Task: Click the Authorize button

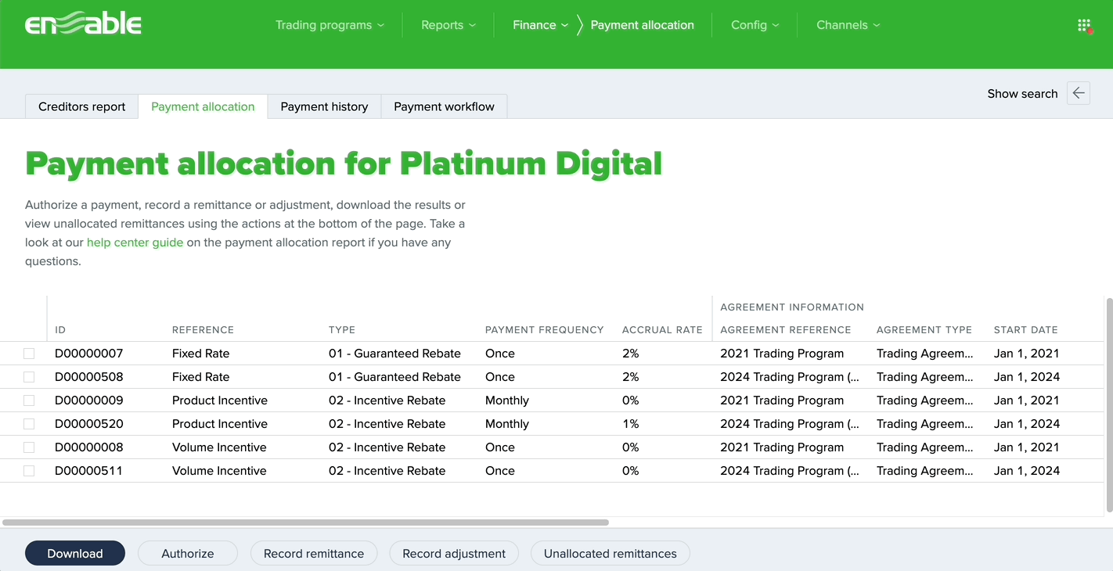Action: tap(188, 553)
